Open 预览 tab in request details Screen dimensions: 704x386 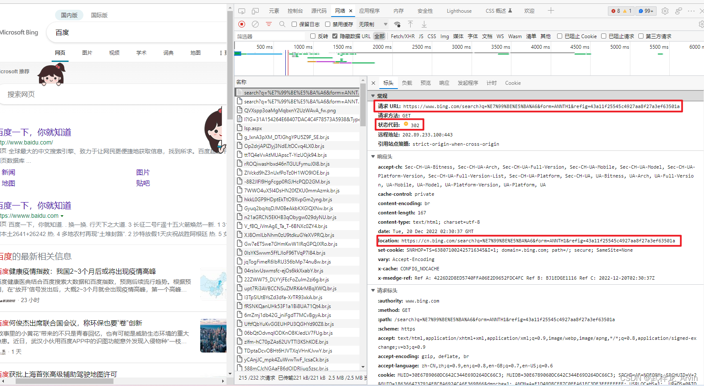click(x=425, y=83)
